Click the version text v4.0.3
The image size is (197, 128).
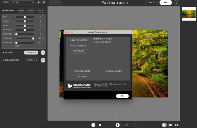click(102, 42)
